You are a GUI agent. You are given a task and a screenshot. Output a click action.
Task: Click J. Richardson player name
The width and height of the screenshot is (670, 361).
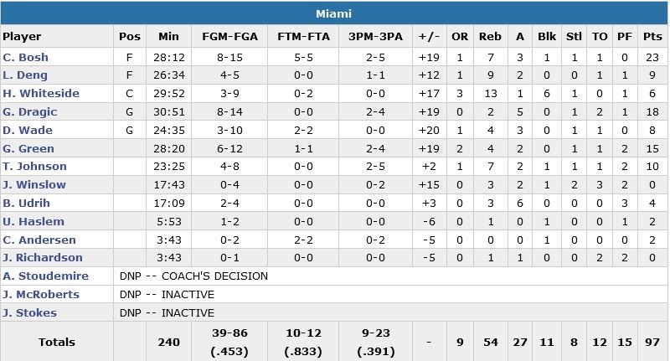42,258
